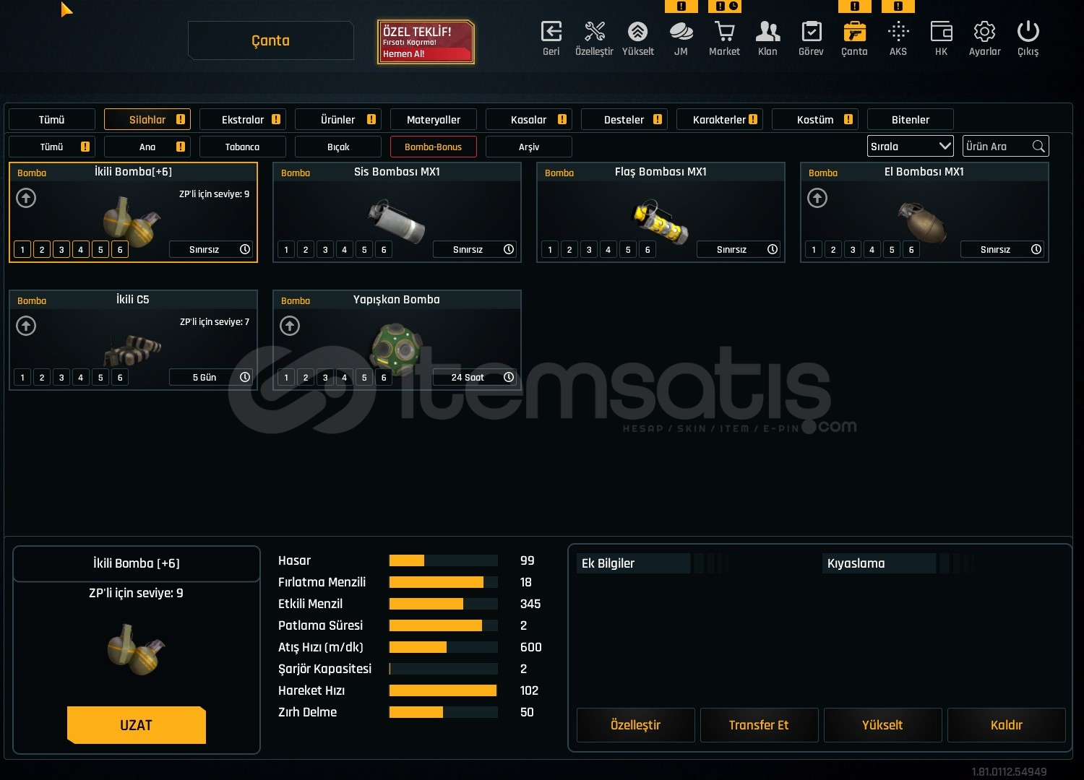Click the Çıkış power icon

(x=1028, y=32)
